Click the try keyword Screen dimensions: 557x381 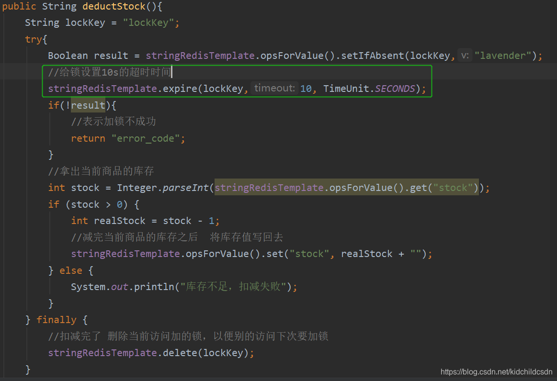pyautogui.click(x=34, y=39)
